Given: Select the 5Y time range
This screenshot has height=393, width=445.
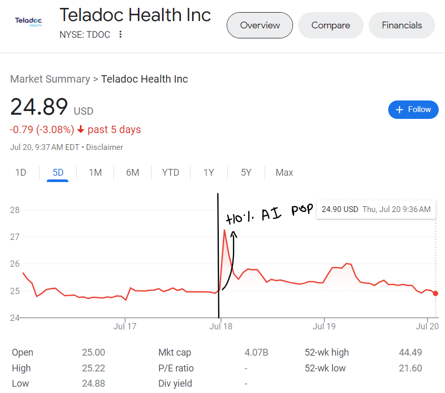Looking at the screenshot, I should [x=246, y=173].
